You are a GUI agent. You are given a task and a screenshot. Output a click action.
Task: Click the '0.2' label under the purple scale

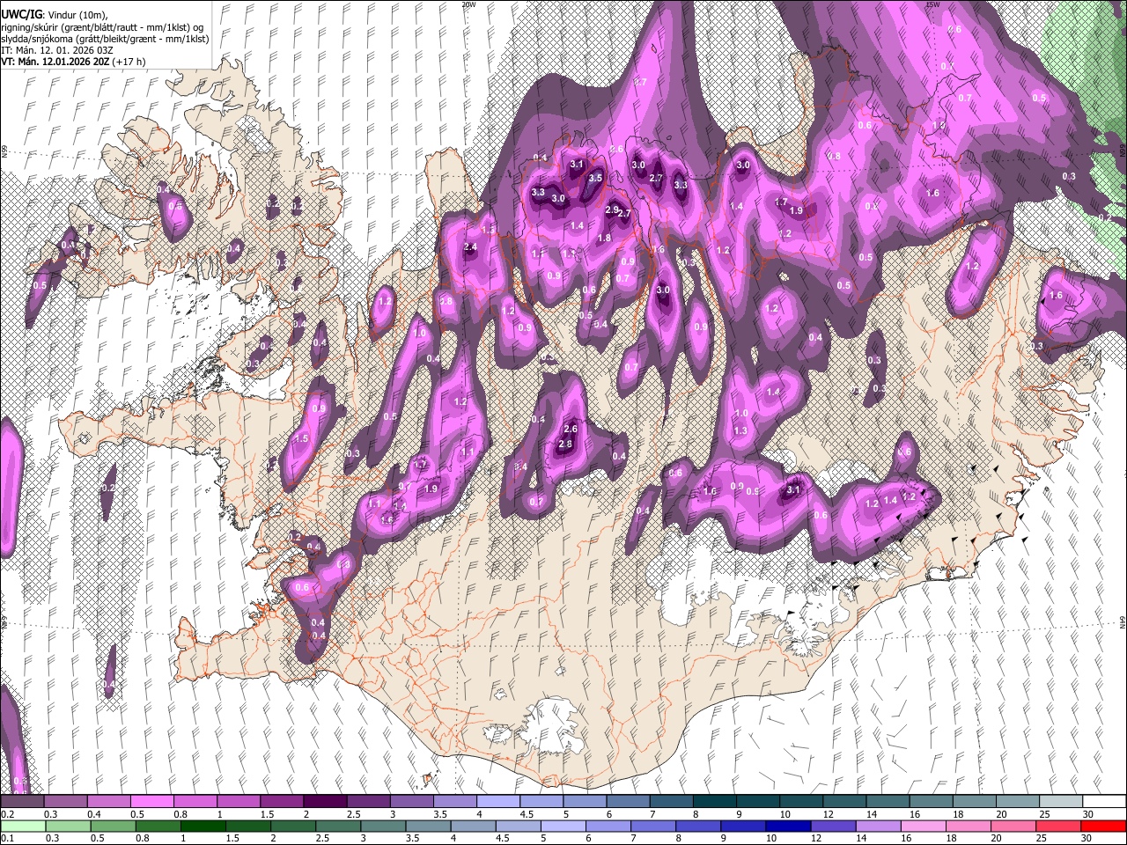click(7, 814)
